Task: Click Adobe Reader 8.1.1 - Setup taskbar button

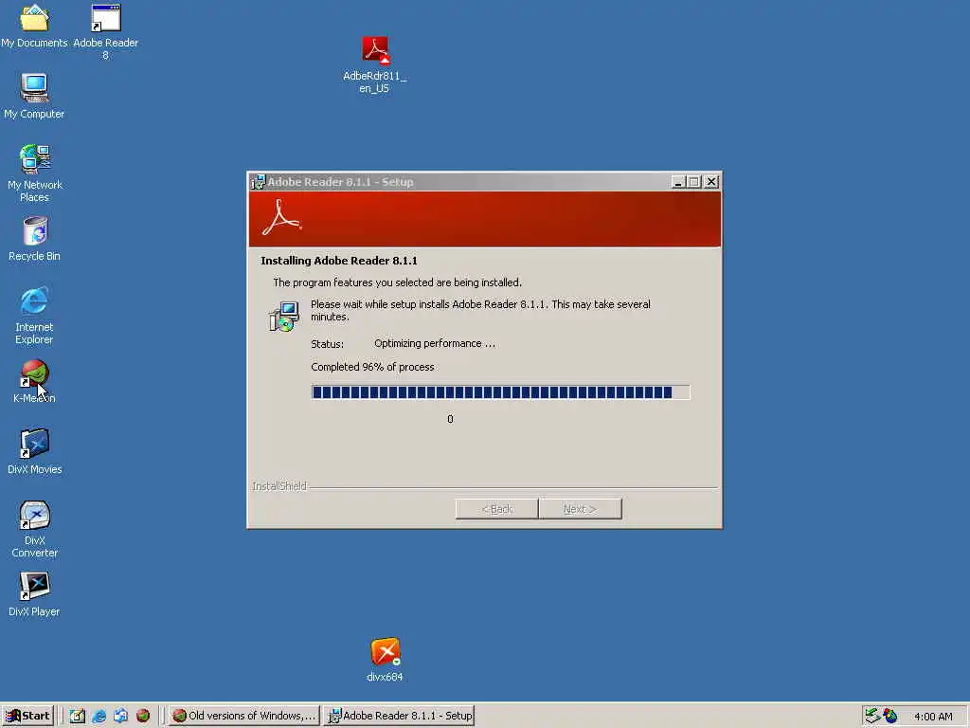Action: [400, 716]
